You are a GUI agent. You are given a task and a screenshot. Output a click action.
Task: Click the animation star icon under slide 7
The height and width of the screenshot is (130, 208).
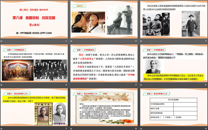coord(1,129)
